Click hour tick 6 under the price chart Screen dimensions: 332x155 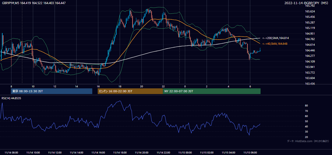pos(250,86)
